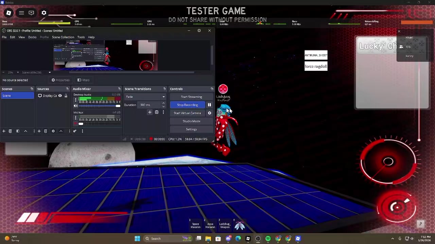Image resolution: width=435 pixels, height=244 pixels.
Task: Open Audio Mixer bottom options menu
Action: coord(82,131)
